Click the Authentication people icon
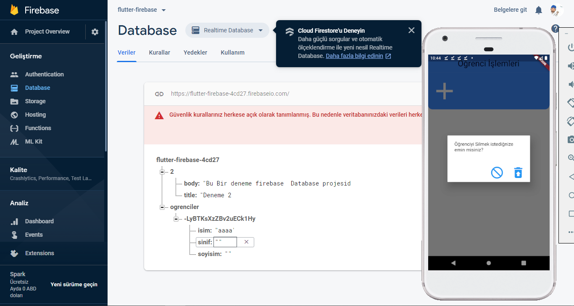Image resolution: width=574 pixels, height=306 pixels. [14, 74]
